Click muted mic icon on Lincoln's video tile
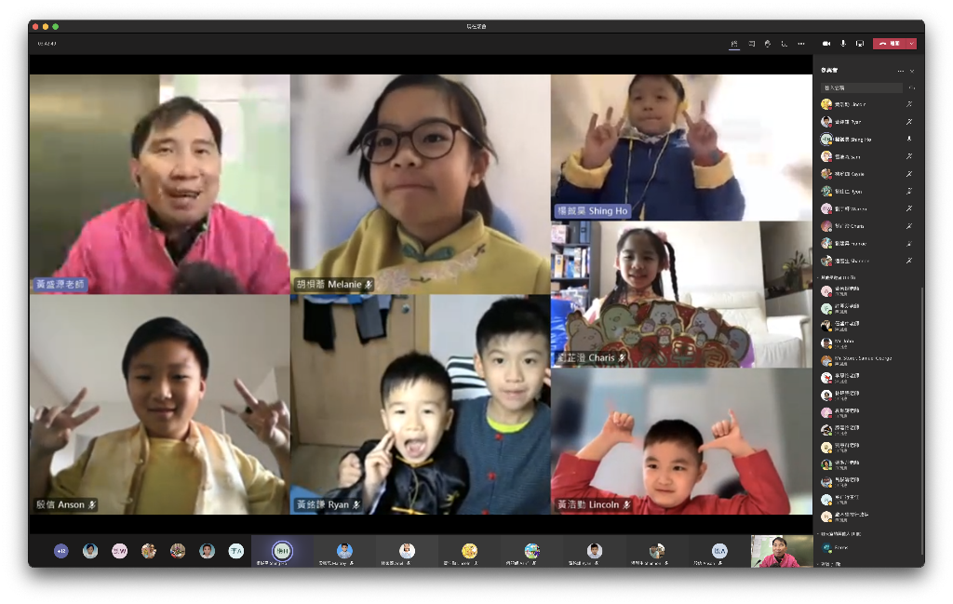Viewport: 953px width, 604px height. click(626, 505)
